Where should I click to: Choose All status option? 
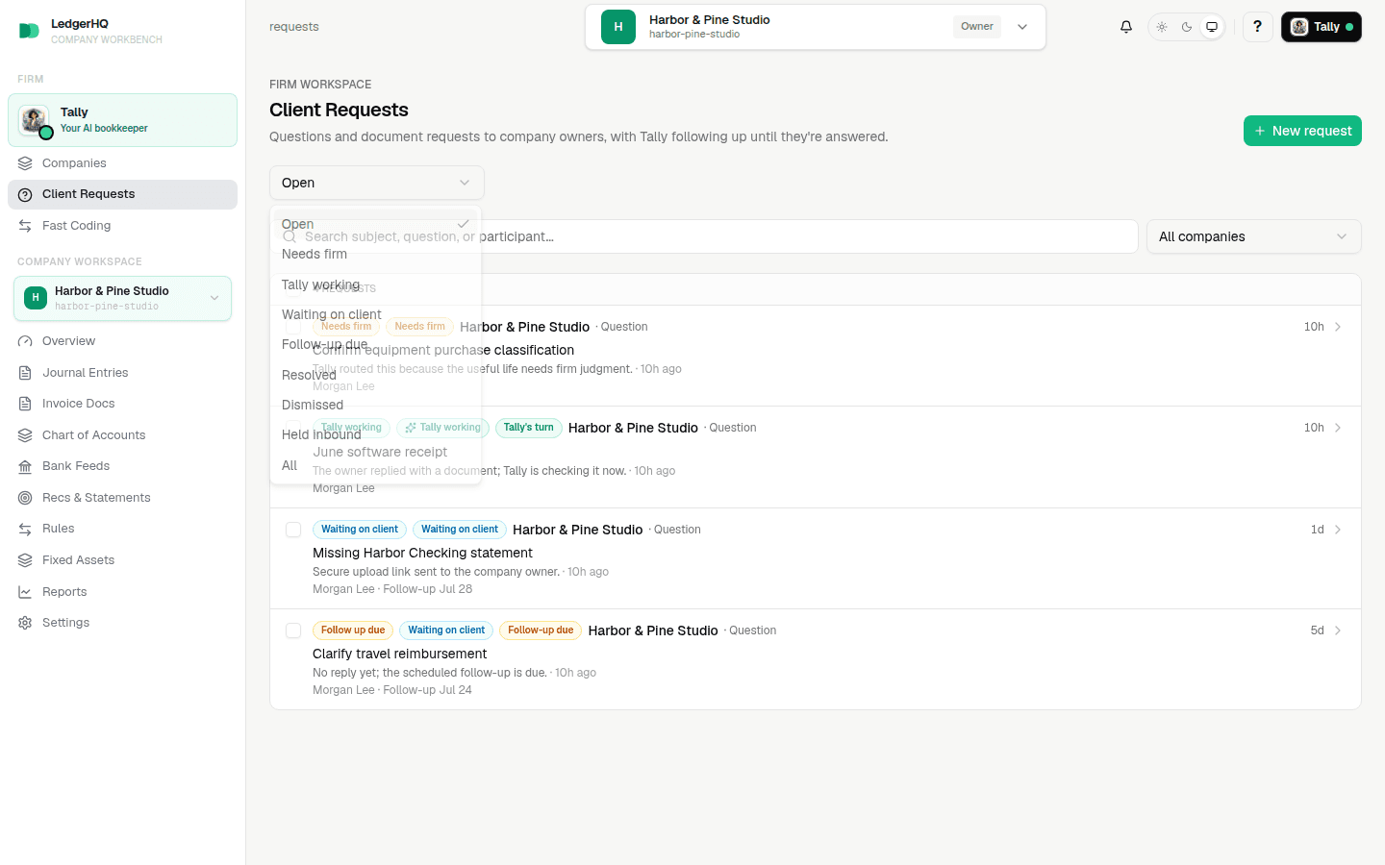[x=375, y=465]
